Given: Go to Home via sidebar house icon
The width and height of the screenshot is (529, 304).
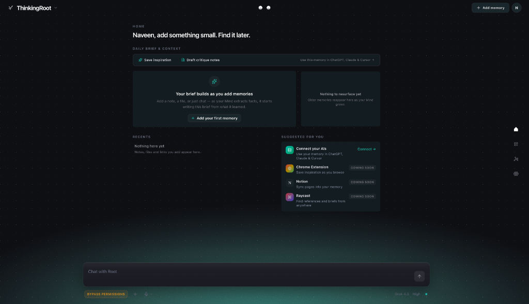Looking at the screenshot, I should pos(516,129).
